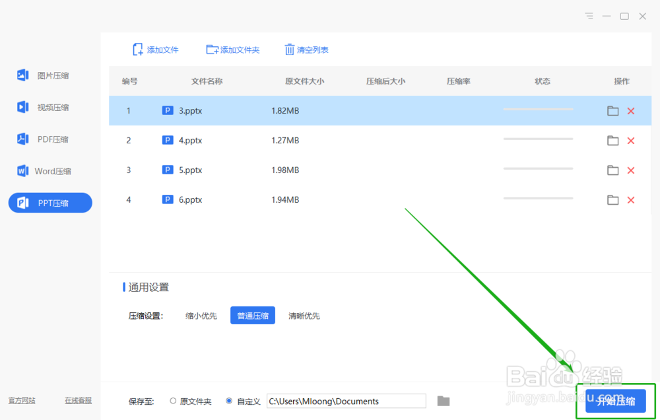Select 原文件夹 save option
Screen dimensions: 660x420
tap(191, 401)
